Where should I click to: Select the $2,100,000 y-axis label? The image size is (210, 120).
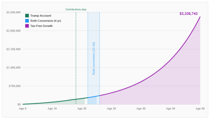pyautogui.click(x=13, y=49)
